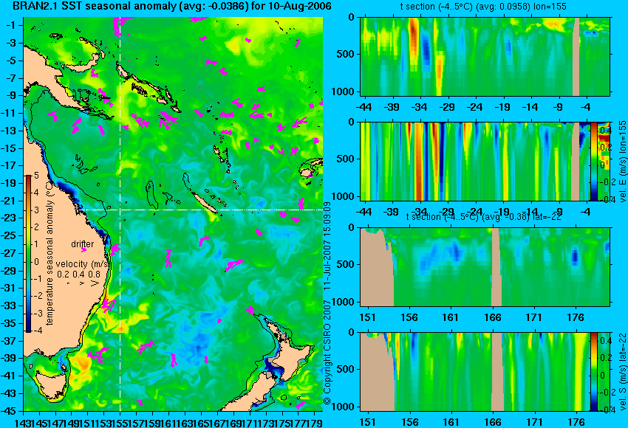Click tick '-34' under the lon=155 temperature section
This screenshot has width=628, height=428.
click(x=420, y=107)
